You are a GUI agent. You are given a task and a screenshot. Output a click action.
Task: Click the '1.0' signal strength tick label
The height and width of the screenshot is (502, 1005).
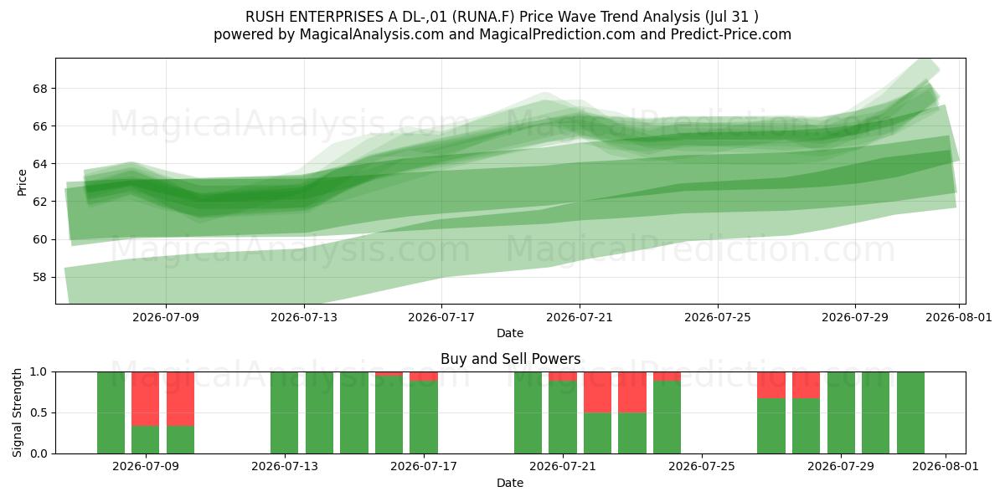[40, 371]
